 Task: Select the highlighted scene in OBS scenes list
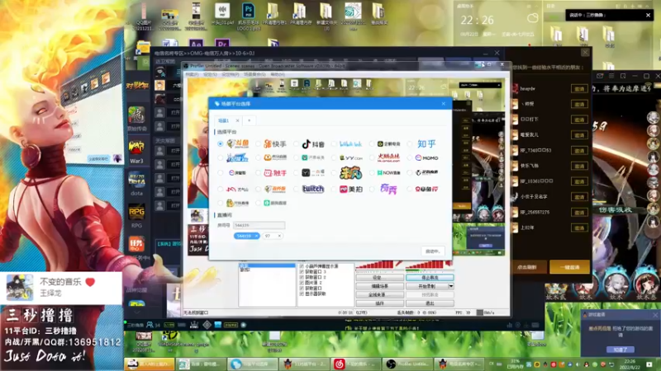[x=267, y=265]
